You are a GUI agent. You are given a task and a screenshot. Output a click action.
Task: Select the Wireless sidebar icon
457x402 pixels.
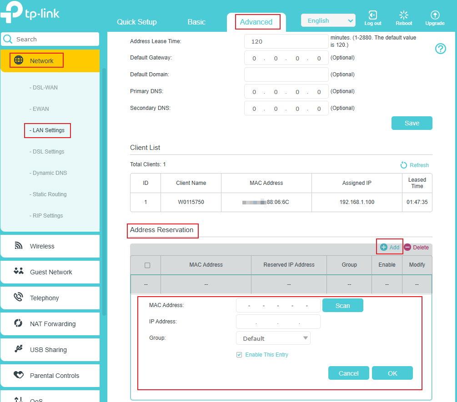[19, 246]
